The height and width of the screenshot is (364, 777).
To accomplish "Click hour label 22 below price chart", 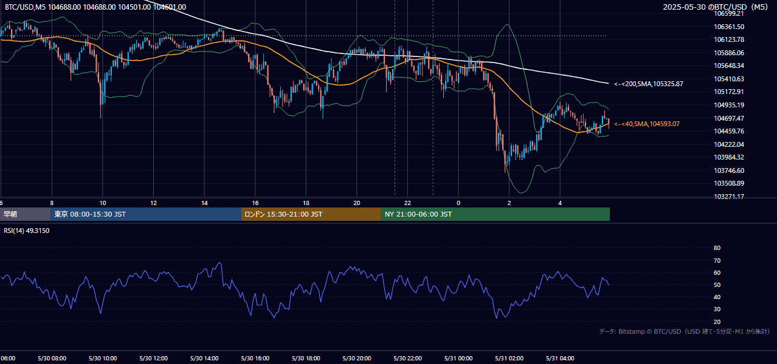I will (x=408, y=203).
